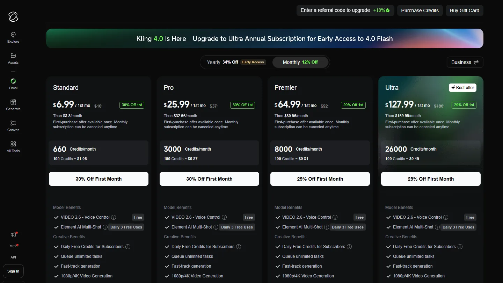Click the Sign In button
This screenshot has width=503, height=283.
point(13,271)
